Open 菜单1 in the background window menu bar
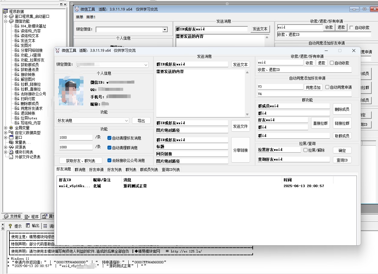This screenshot has height=274, width=378. tap(91, 17)
